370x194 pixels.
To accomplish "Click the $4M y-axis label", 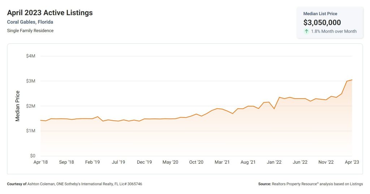I will tap(31, 56).
